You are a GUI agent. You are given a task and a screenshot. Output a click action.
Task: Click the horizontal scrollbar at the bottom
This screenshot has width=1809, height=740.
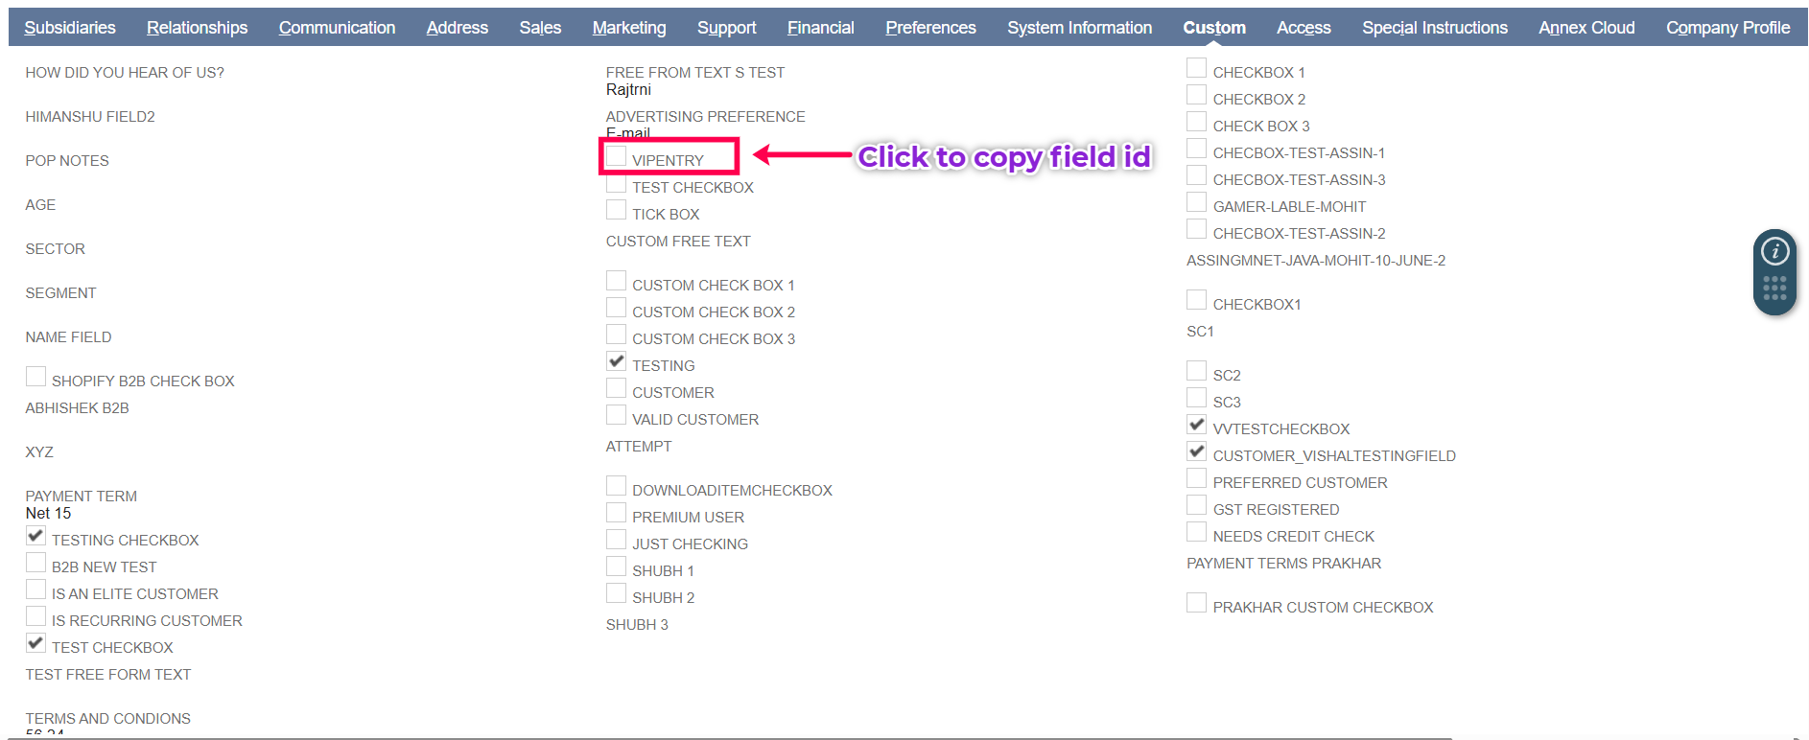tap(729, 738)
